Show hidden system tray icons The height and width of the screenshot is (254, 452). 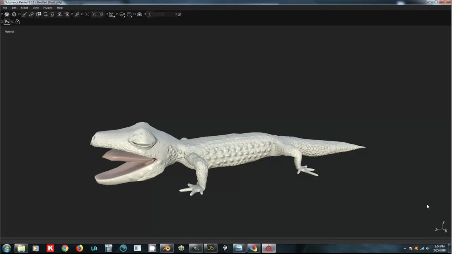point(405,248)
